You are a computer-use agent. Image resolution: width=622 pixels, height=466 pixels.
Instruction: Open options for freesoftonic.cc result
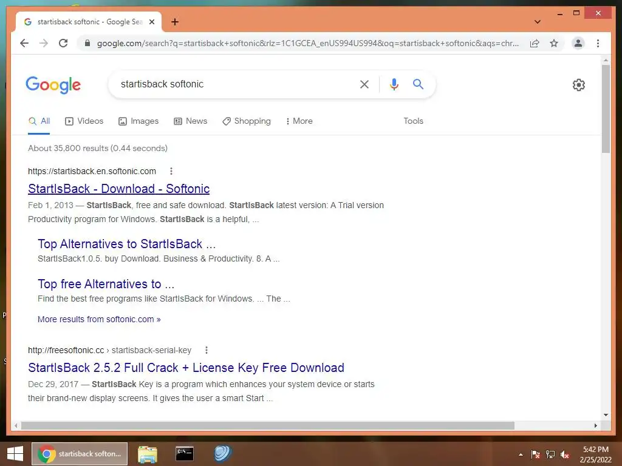[x=207, y=350]
